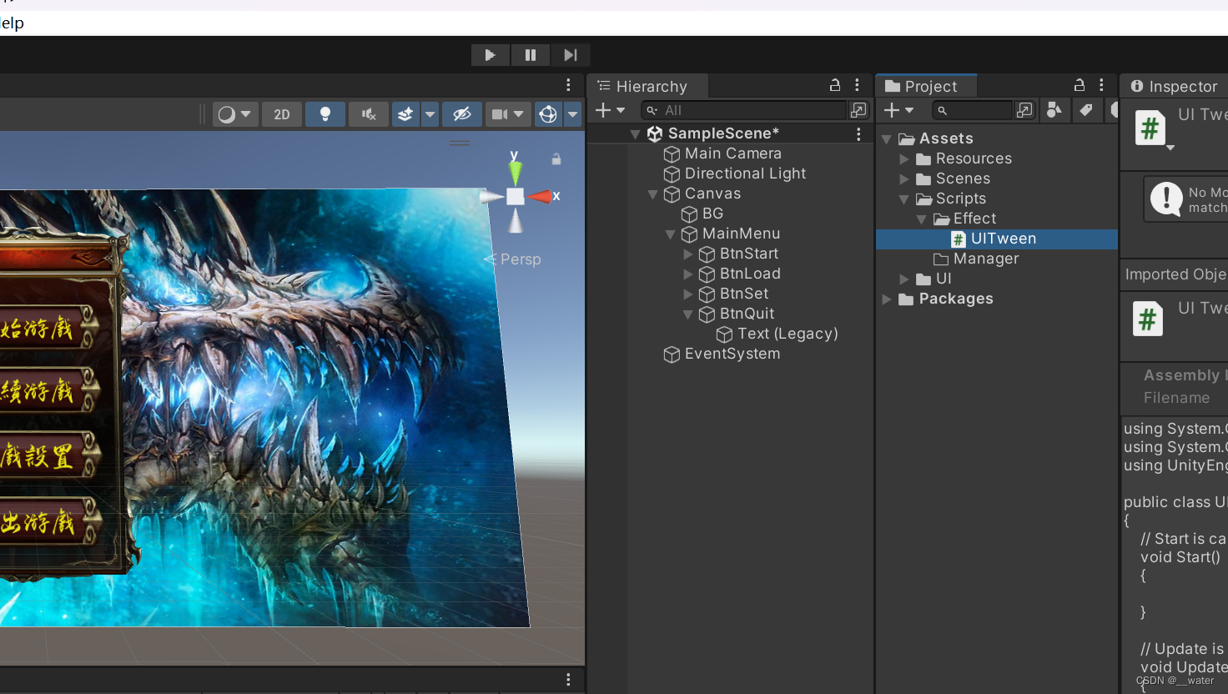Select the Scenes folder
This screenshot has width=1228, height=694.
click(x=963, y=179)
